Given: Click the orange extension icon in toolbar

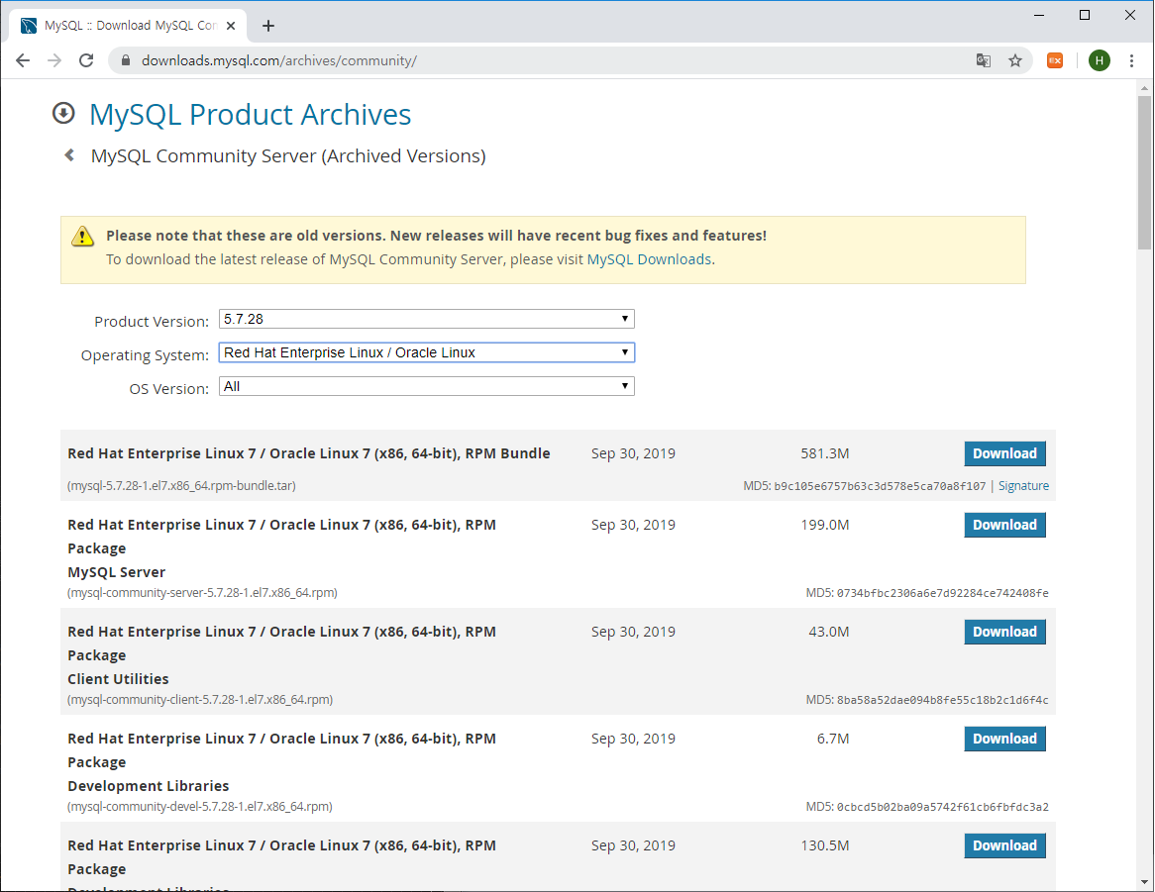Looking at the screenshot, I should [x=1055, y=60].
